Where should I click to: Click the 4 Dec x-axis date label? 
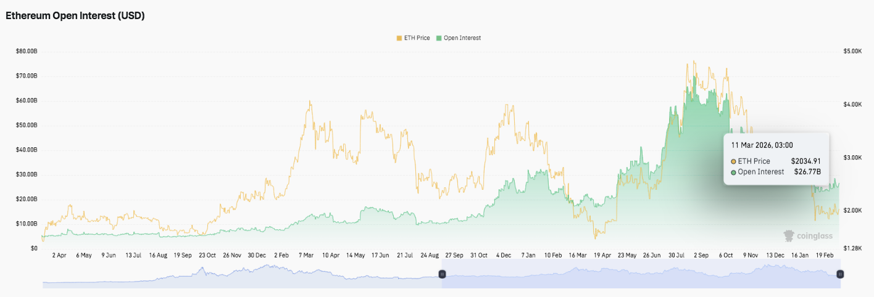click(504, 254)
